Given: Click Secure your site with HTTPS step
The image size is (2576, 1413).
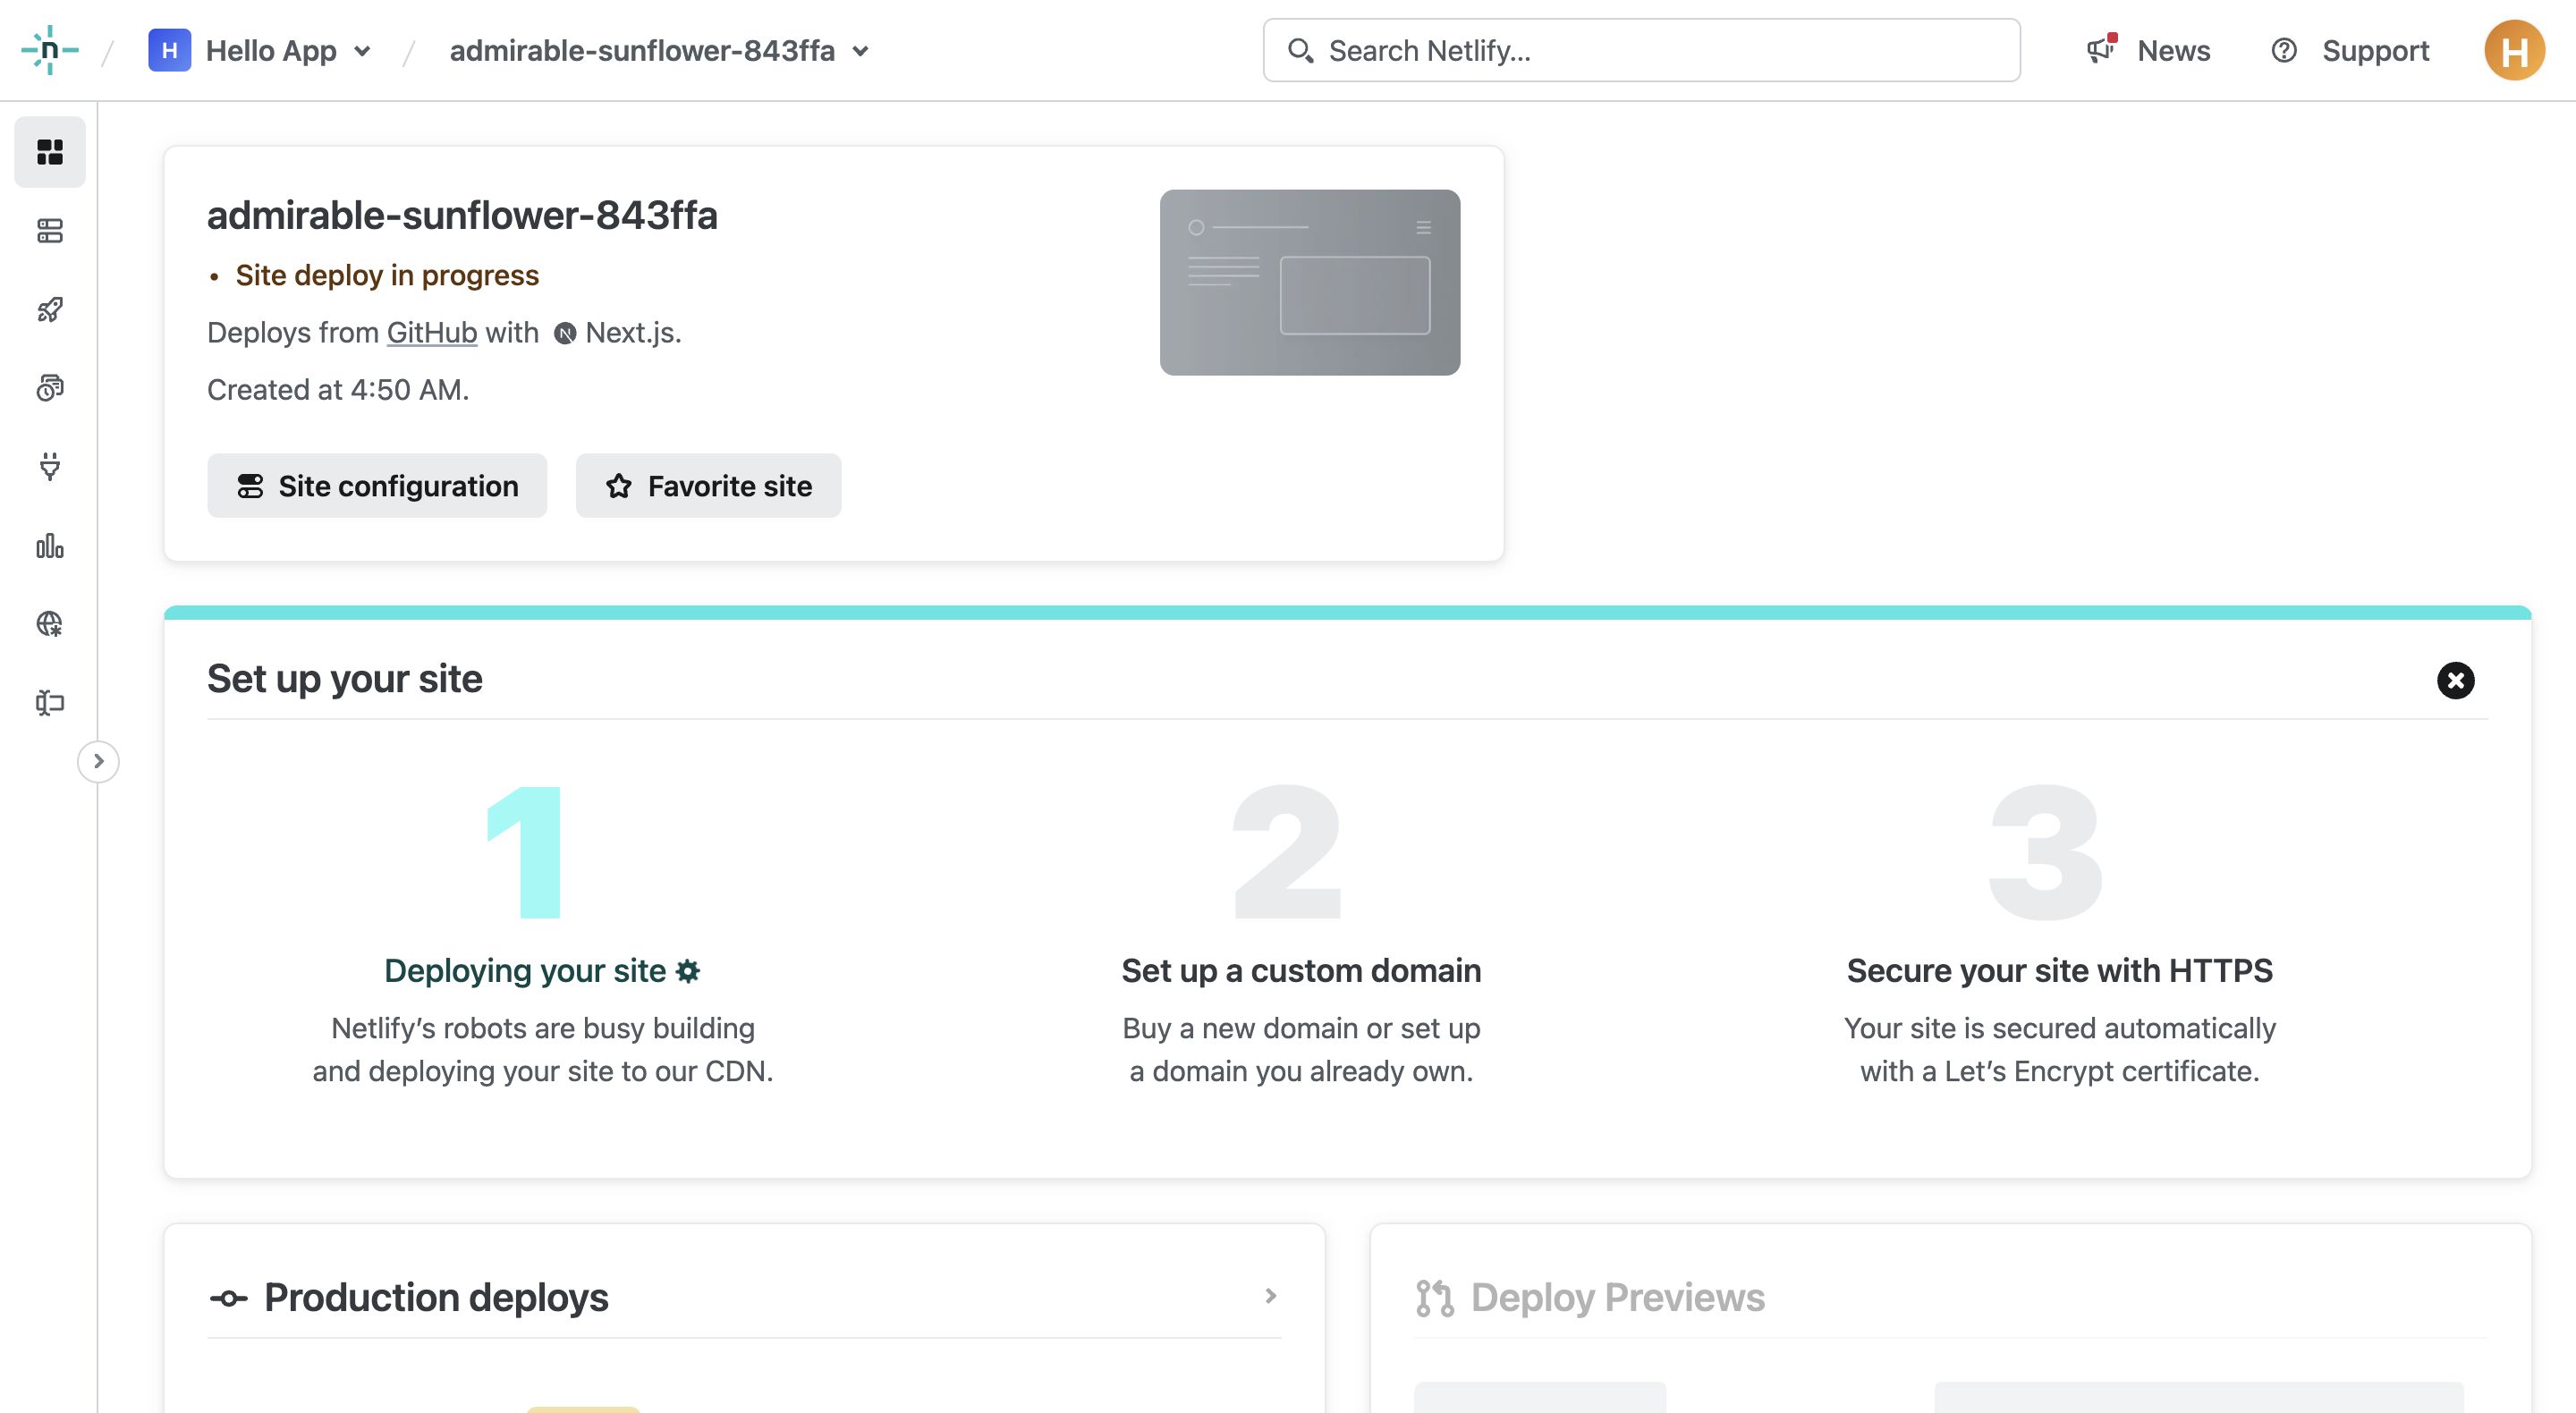Looking at the screenshot, I should point(2059,971).
